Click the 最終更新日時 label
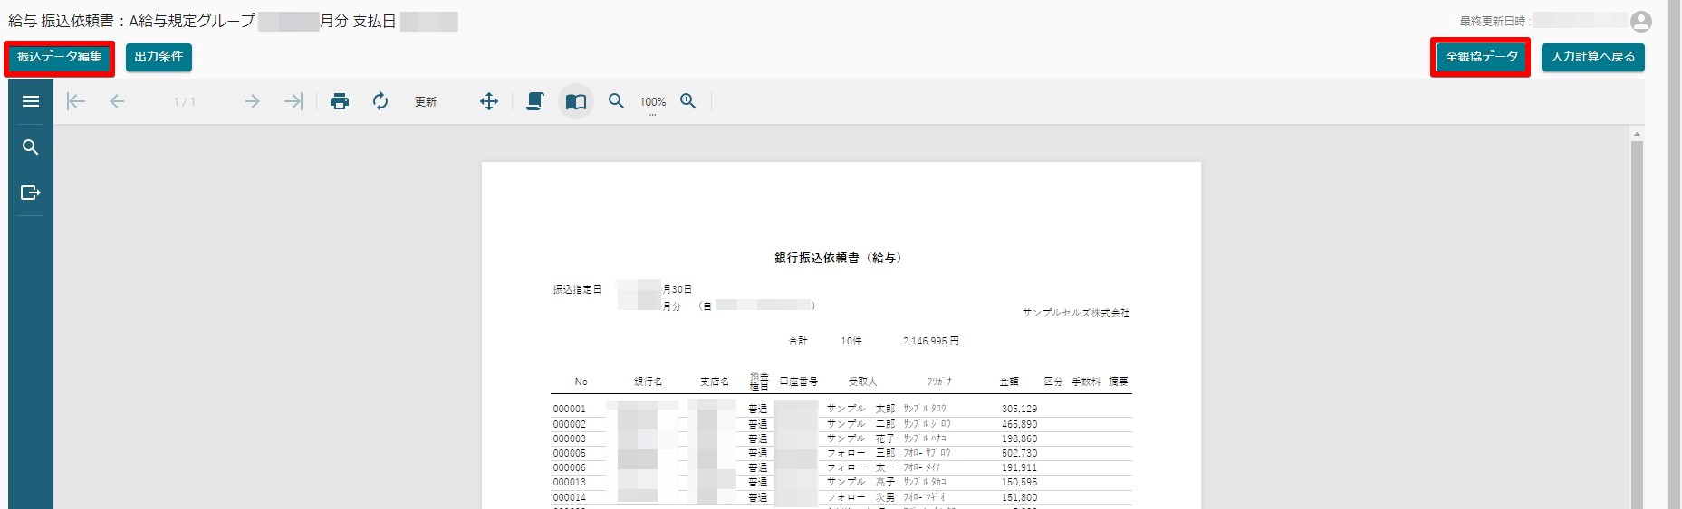 [1495, 21]
